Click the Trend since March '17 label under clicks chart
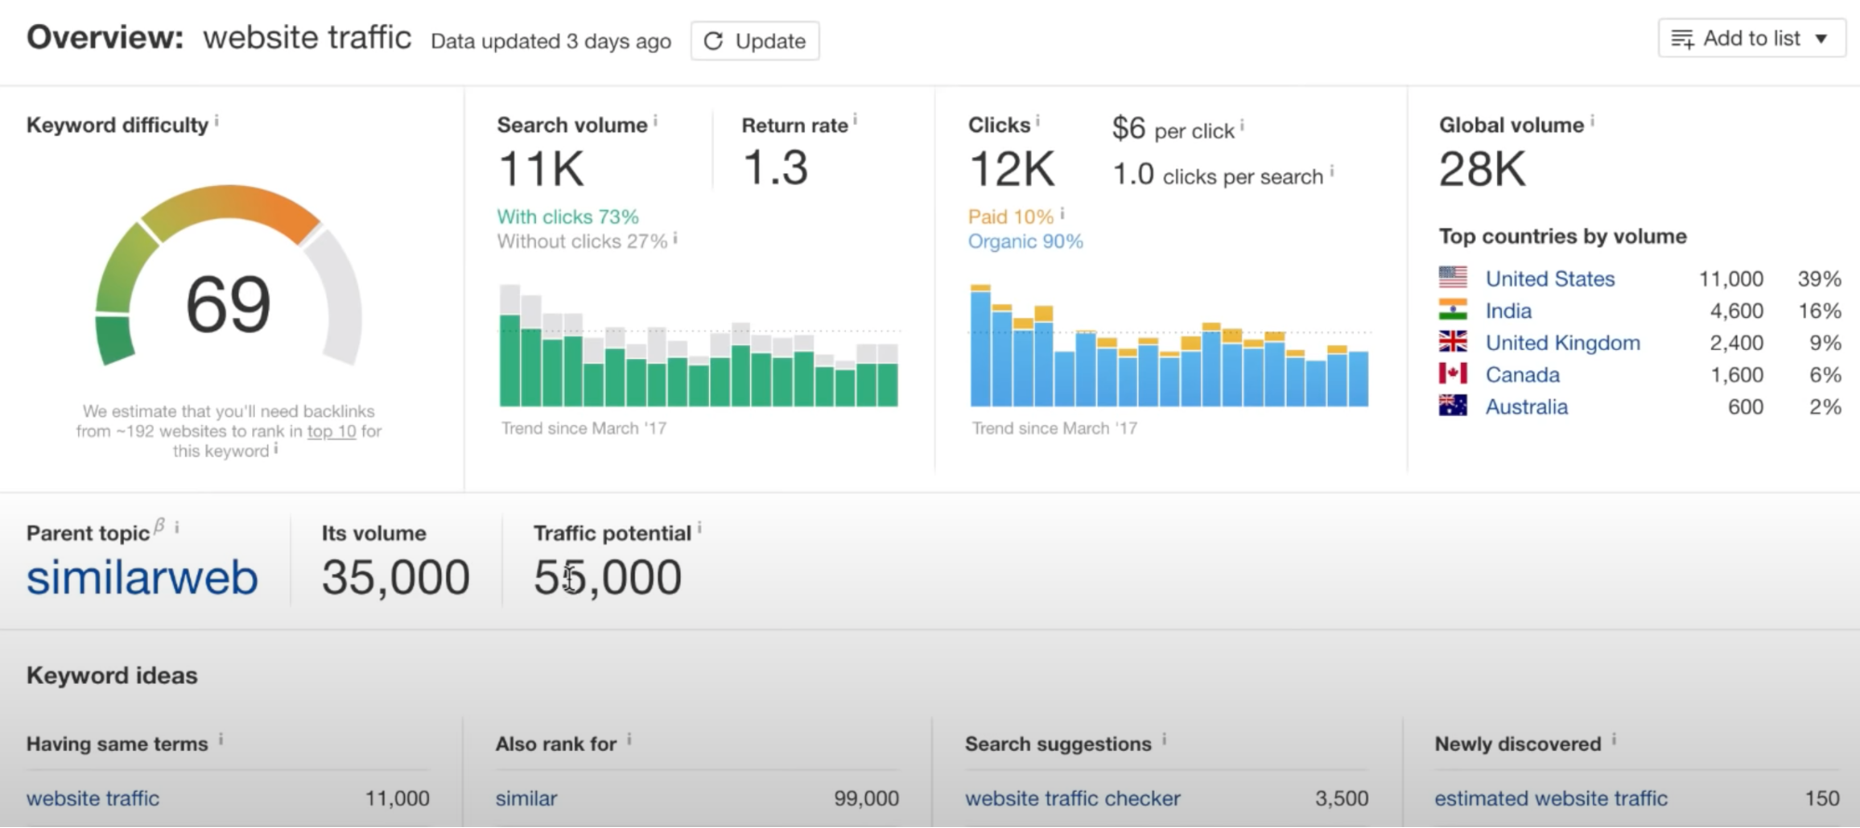This screenshot has height=828, width=1860. (1054, 429)
